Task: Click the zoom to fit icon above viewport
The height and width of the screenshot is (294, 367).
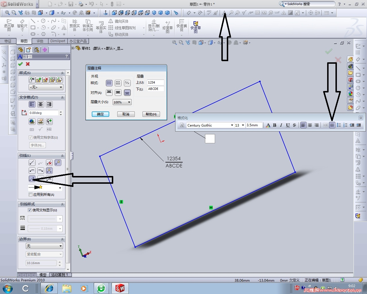Action: (174, 43)
